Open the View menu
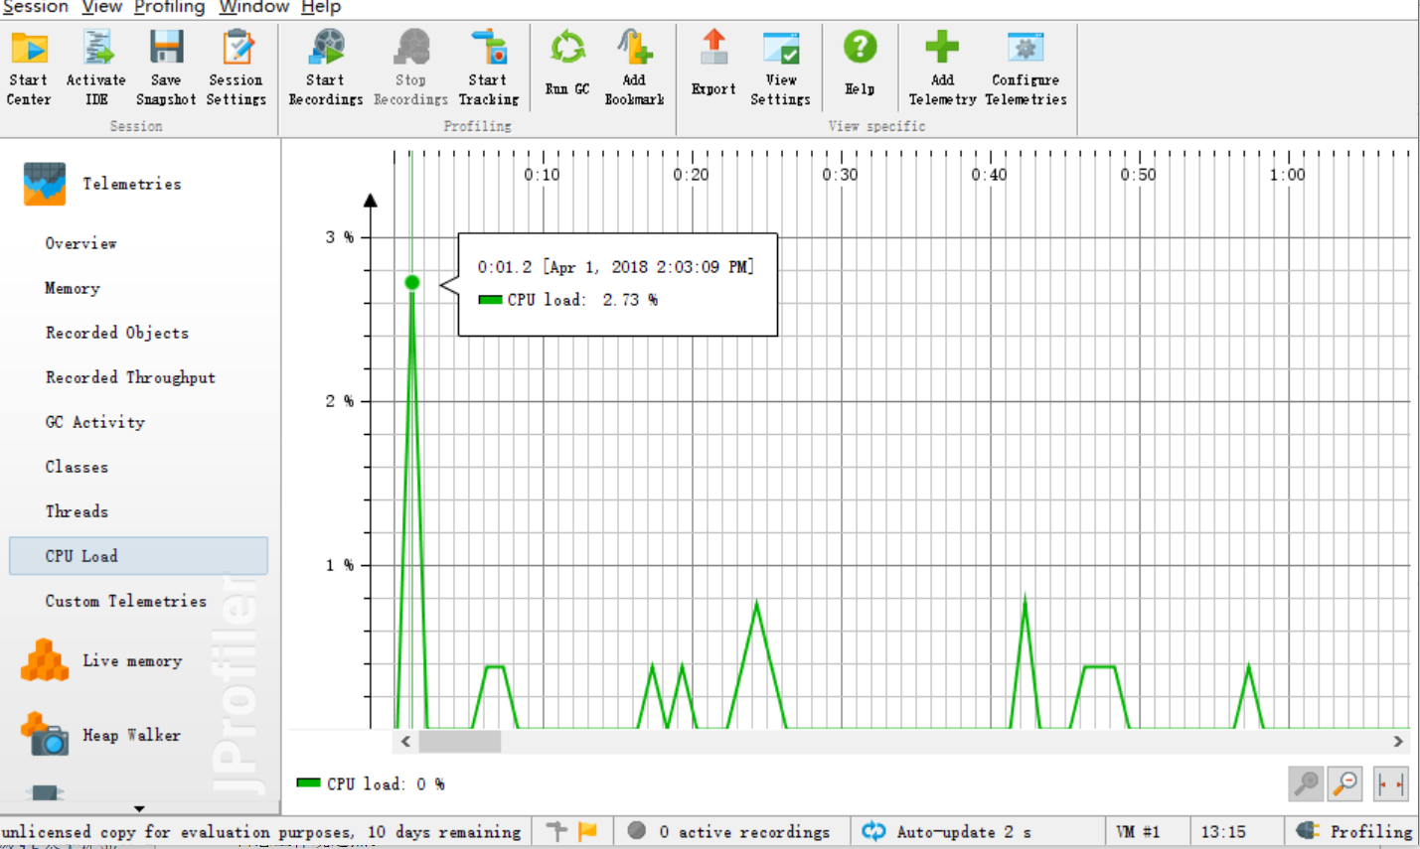This screenshot has height=849, width=1420. (101, 7)
